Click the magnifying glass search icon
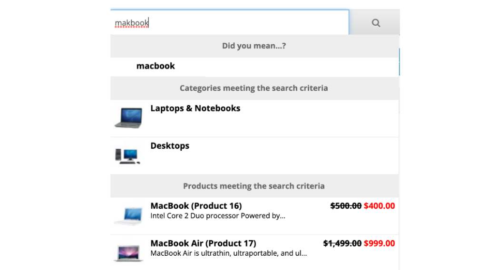Image resolution: width=487 pixels, height=270 pixels. pos(376,23)
